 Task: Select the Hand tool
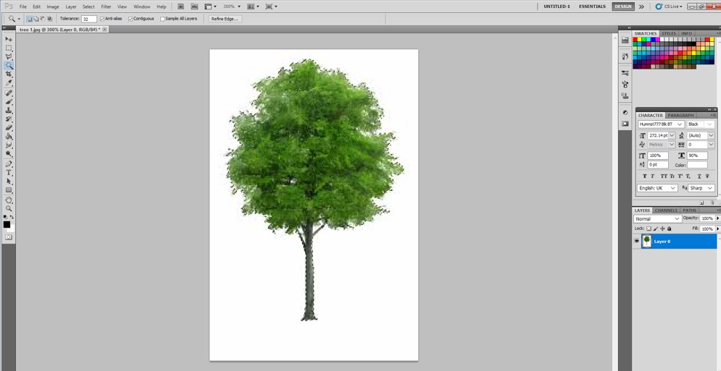coord(9,200)
